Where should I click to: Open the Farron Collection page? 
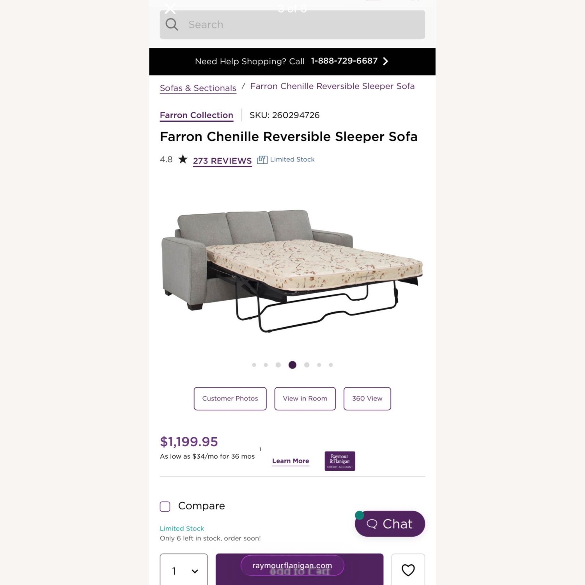[x=196, y=115]
